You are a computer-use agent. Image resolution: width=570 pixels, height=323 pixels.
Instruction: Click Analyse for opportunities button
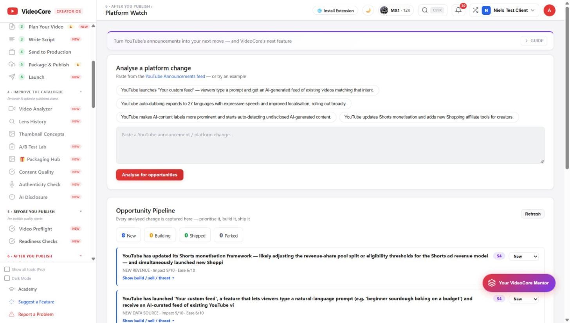pyautogui.click(x=150, y=175)
